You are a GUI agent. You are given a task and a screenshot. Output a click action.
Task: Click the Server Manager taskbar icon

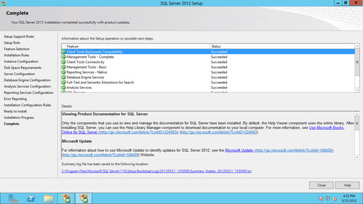13,198
